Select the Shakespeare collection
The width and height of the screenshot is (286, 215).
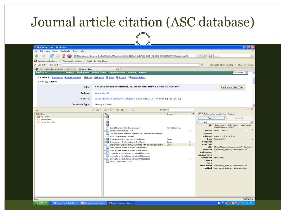pyautogui.click(x=46, y=119)
